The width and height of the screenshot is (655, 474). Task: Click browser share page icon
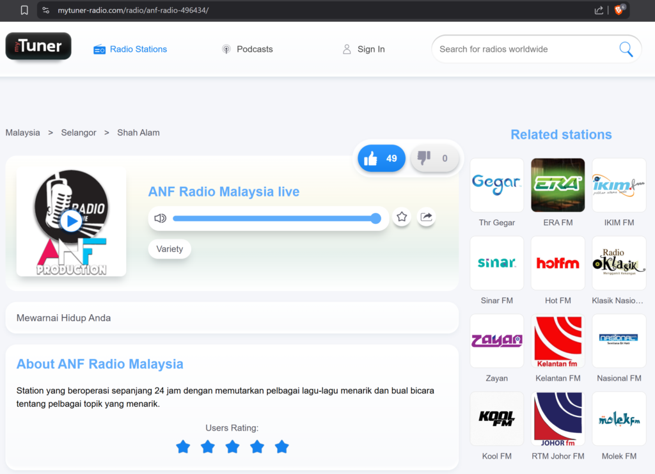click(x=599, y=10)
